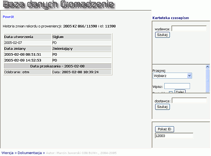Select the date cell 2005-02-07
Image resolution: width=211 pixels, height=156 pixels.
click(27, 43)
